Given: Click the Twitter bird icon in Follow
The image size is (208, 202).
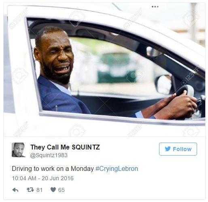Looking at the screenshot, I should coord(168,149).
